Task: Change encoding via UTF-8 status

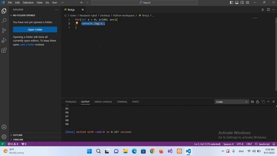Action: click(240, 144)
